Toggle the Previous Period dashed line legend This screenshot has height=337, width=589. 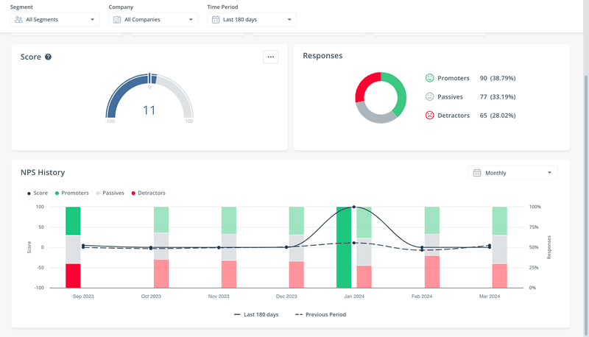click(321, 314)
